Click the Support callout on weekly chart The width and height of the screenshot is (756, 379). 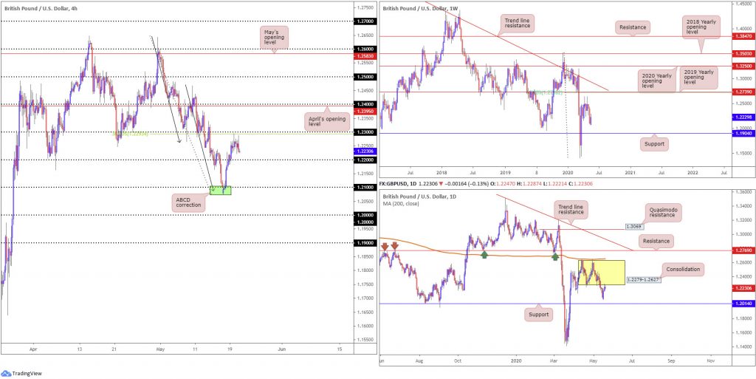(x=654, y=143)
